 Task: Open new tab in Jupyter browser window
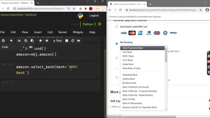click(x=38, y=3)
